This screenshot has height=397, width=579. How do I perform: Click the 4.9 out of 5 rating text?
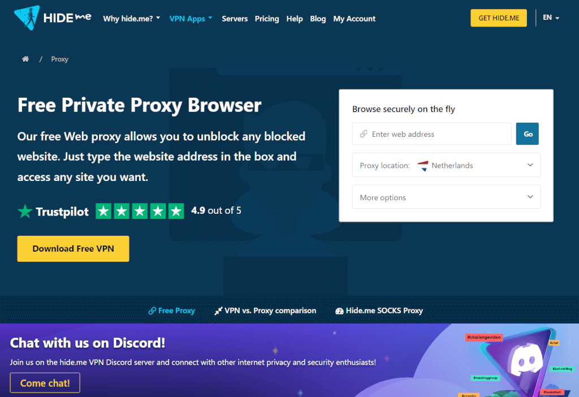pyautogui.click(x=216, y=210)
